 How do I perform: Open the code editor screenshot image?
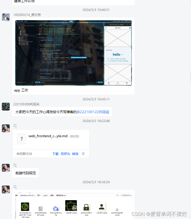click(x=74, y=53)
